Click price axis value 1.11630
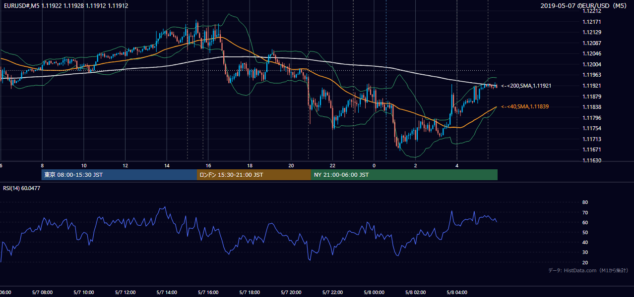634x297 pixels. click(592, 160)
